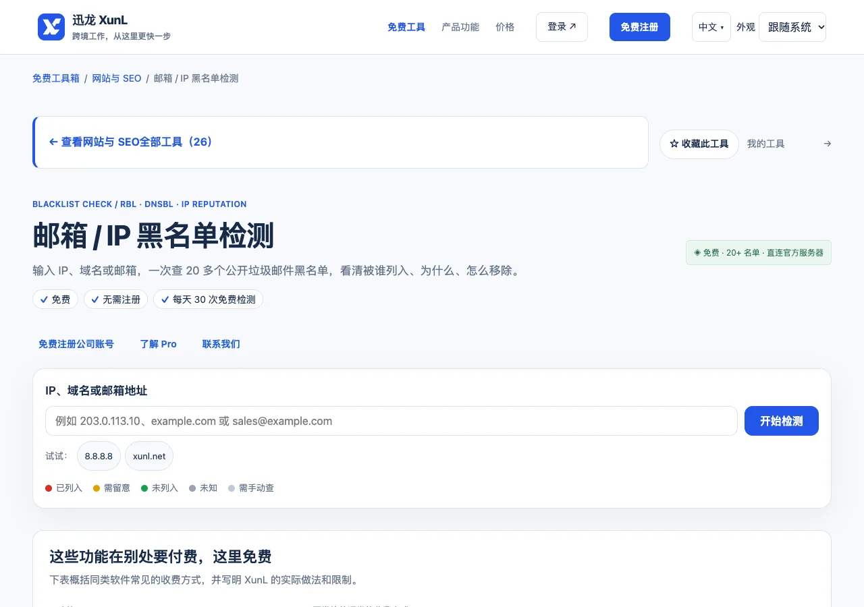Click the 免费 checkmark badge
This screenshot has width=864, height=607.
(55, 299)
